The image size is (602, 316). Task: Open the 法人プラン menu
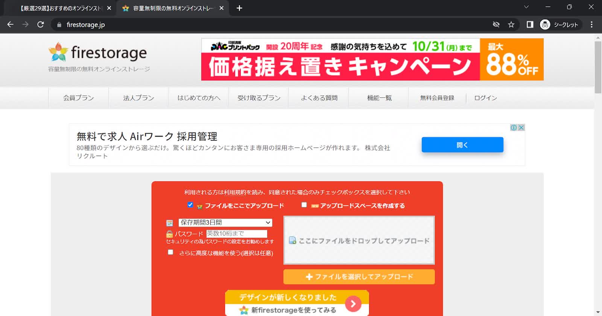138,98
